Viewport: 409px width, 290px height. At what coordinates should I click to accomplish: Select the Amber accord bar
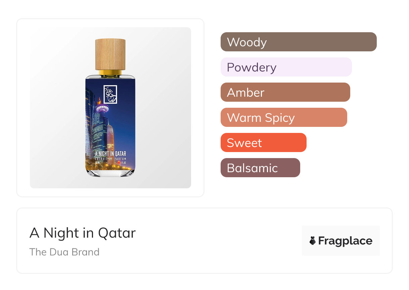tap(285, 92)
